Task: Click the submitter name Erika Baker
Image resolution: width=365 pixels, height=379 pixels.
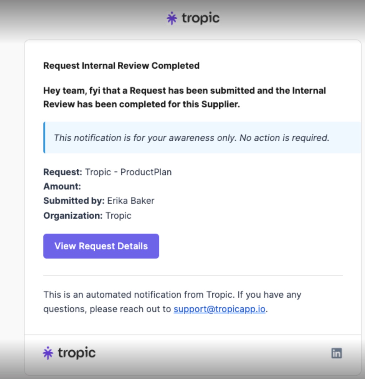Action: coord(131,201)
